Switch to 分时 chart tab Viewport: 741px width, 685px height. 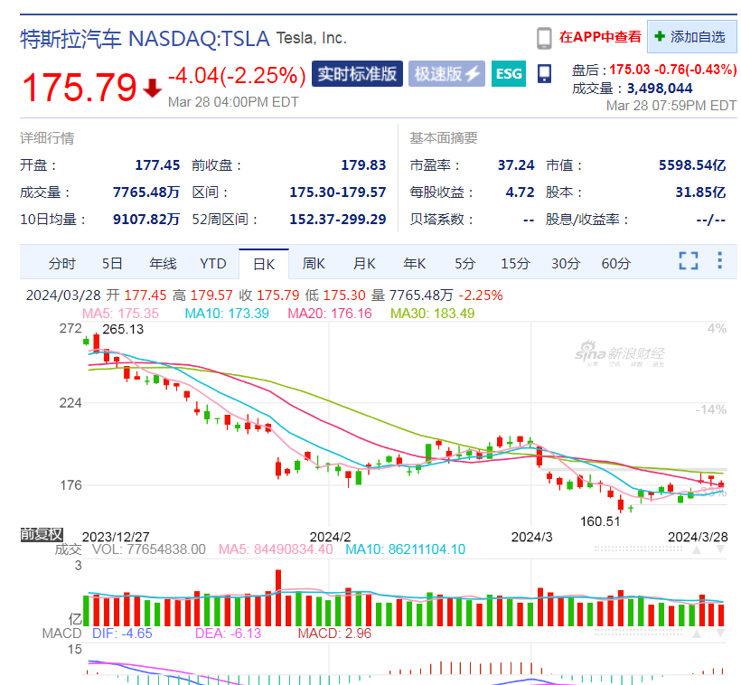pos(61,263)
